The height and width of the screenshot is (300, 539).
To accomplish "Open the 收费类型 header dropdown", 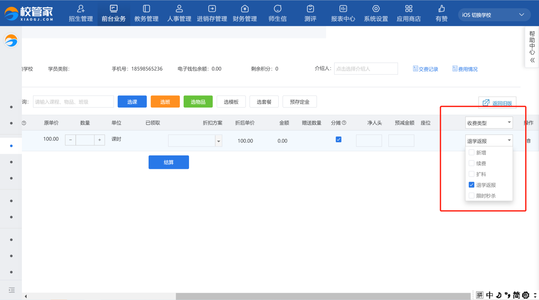I will pos(489,123).
